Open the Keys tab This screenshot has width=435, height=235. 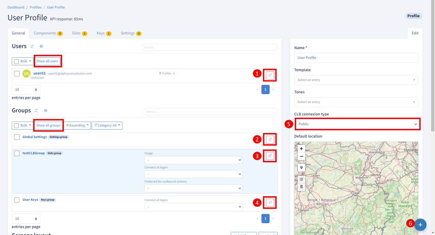[x=104, y=33]
